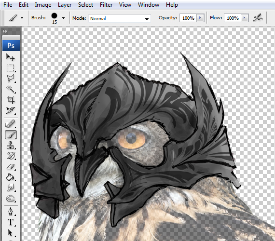
Task: Open the Image menu
Action: pos(43,5)
